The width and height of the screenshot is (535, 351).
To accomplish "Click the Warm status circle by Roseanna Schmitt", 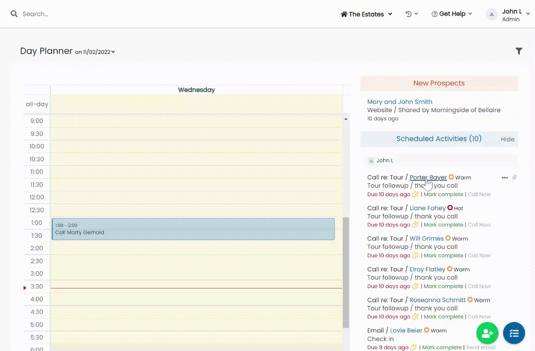I will pyautogui.click(x=470, y=300).
